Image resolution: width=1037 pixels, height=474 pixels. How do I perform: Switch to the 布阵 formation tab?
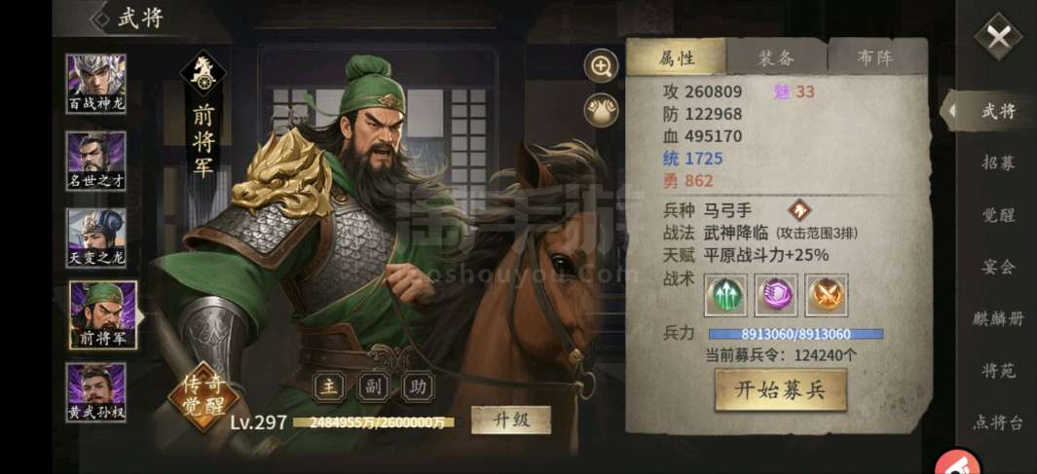click(x=877, y=57)
